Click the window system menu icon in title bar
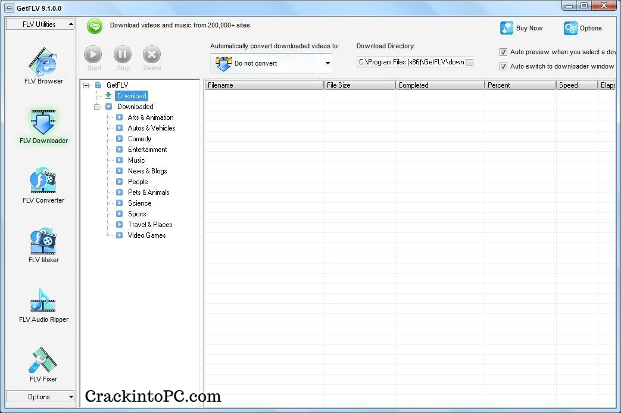 click(10, 8)
